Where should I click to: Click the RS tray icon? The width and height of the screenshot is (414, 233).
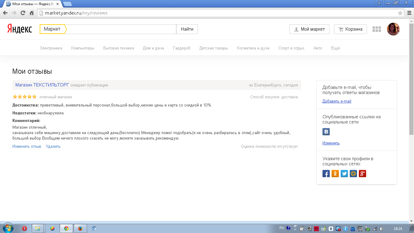[316, 228]
